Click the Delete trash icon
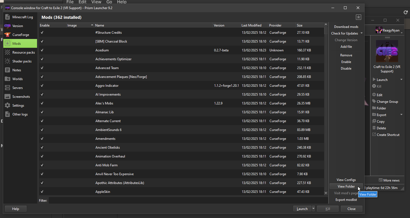Image resolution: width=410 pixels, height=218 pixels. click(374, 128)
